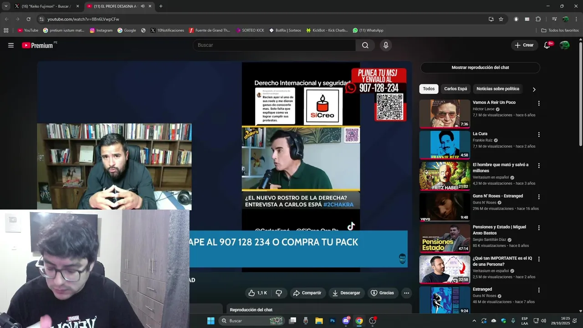Like the video with thumbs up
The width and height of the screenshot is (583, 328).
click(258, 293)
